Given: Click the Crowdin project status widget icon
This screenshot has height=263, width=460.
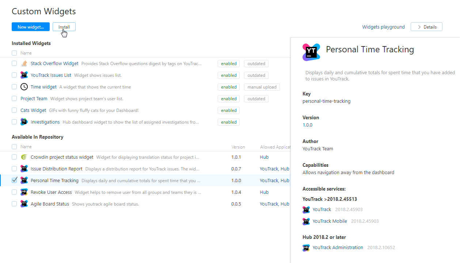Looking at the screenshot, I should [24, 157].
